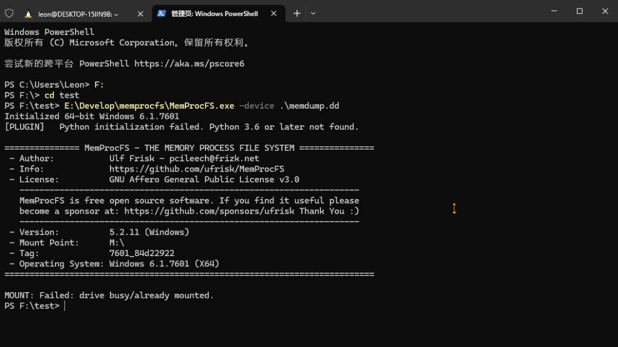Click the Operating System value Windows 6.1.7601 (X64)
Viewport: 618px width, 347px height.
[x=164, y=264]
